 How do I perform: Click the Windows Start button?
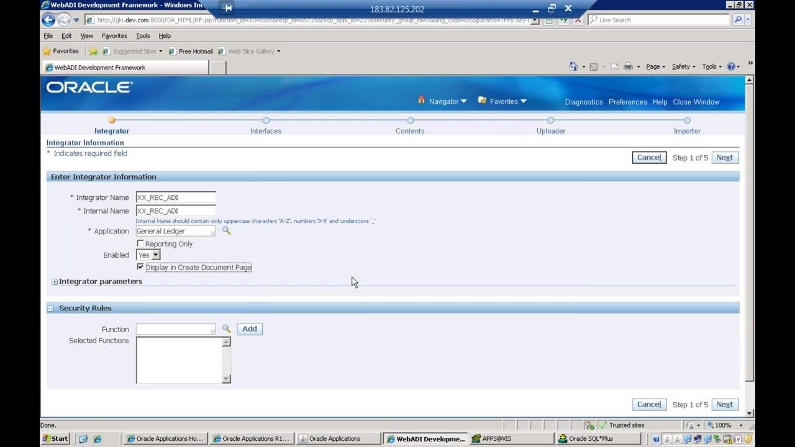point(55,438)
